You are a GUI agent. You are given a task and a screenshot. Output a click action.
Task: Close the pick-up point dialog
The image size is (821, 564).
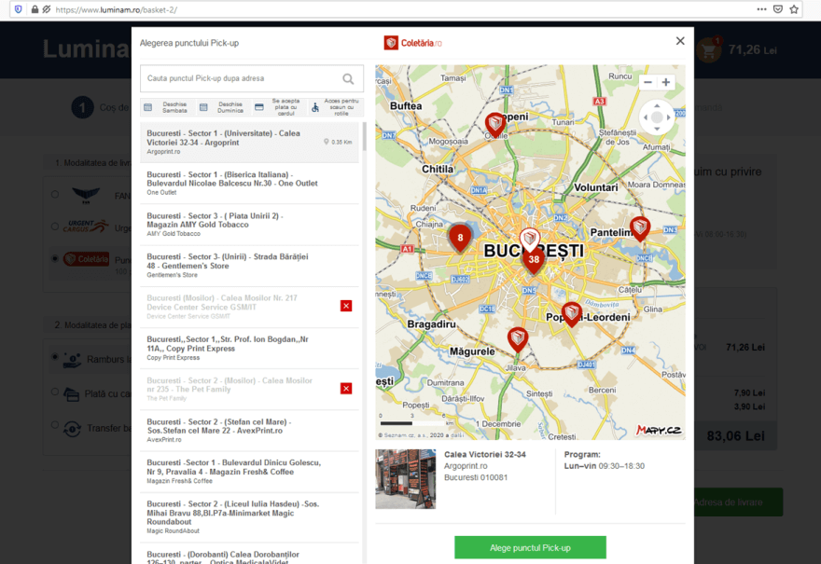[x=679, y=41]
